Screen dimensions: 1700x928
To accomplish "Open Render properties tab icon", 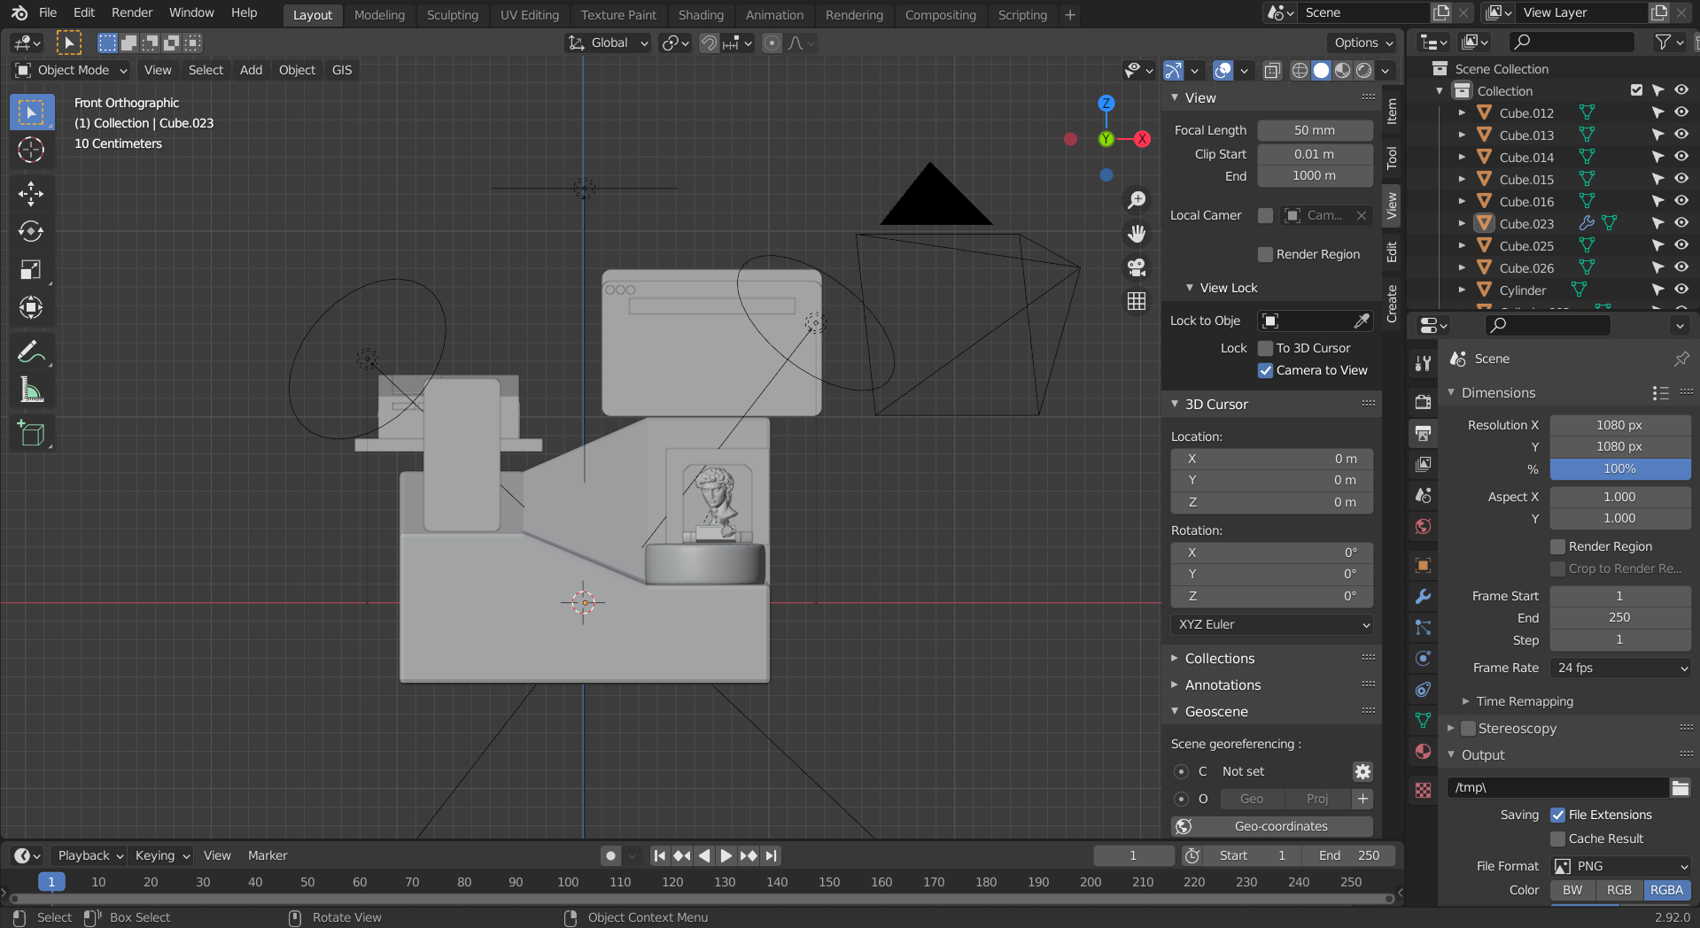I will point(1424,402).
